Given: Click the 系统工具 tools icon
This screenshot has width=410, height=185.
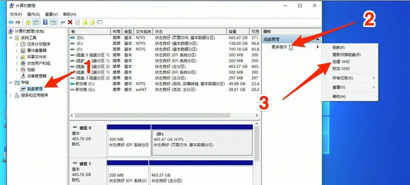Looking at the screenshot, I should [17, 37].
